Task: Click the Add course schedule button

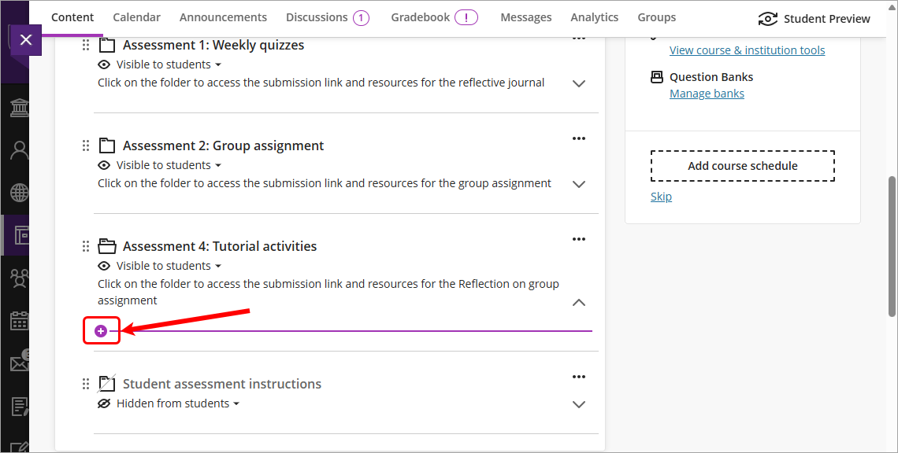Action: click(x=741, y=165)
